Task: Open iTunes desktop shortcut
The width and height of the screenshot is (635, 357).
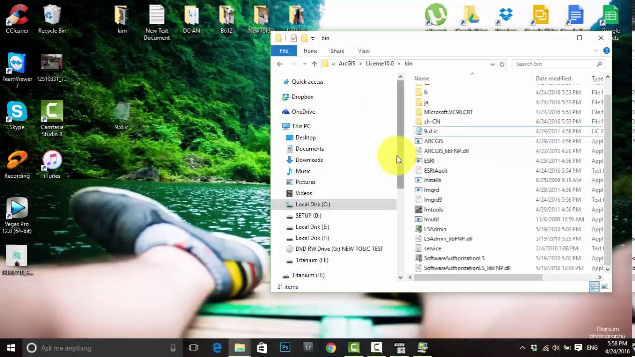Action: point(52,164)
